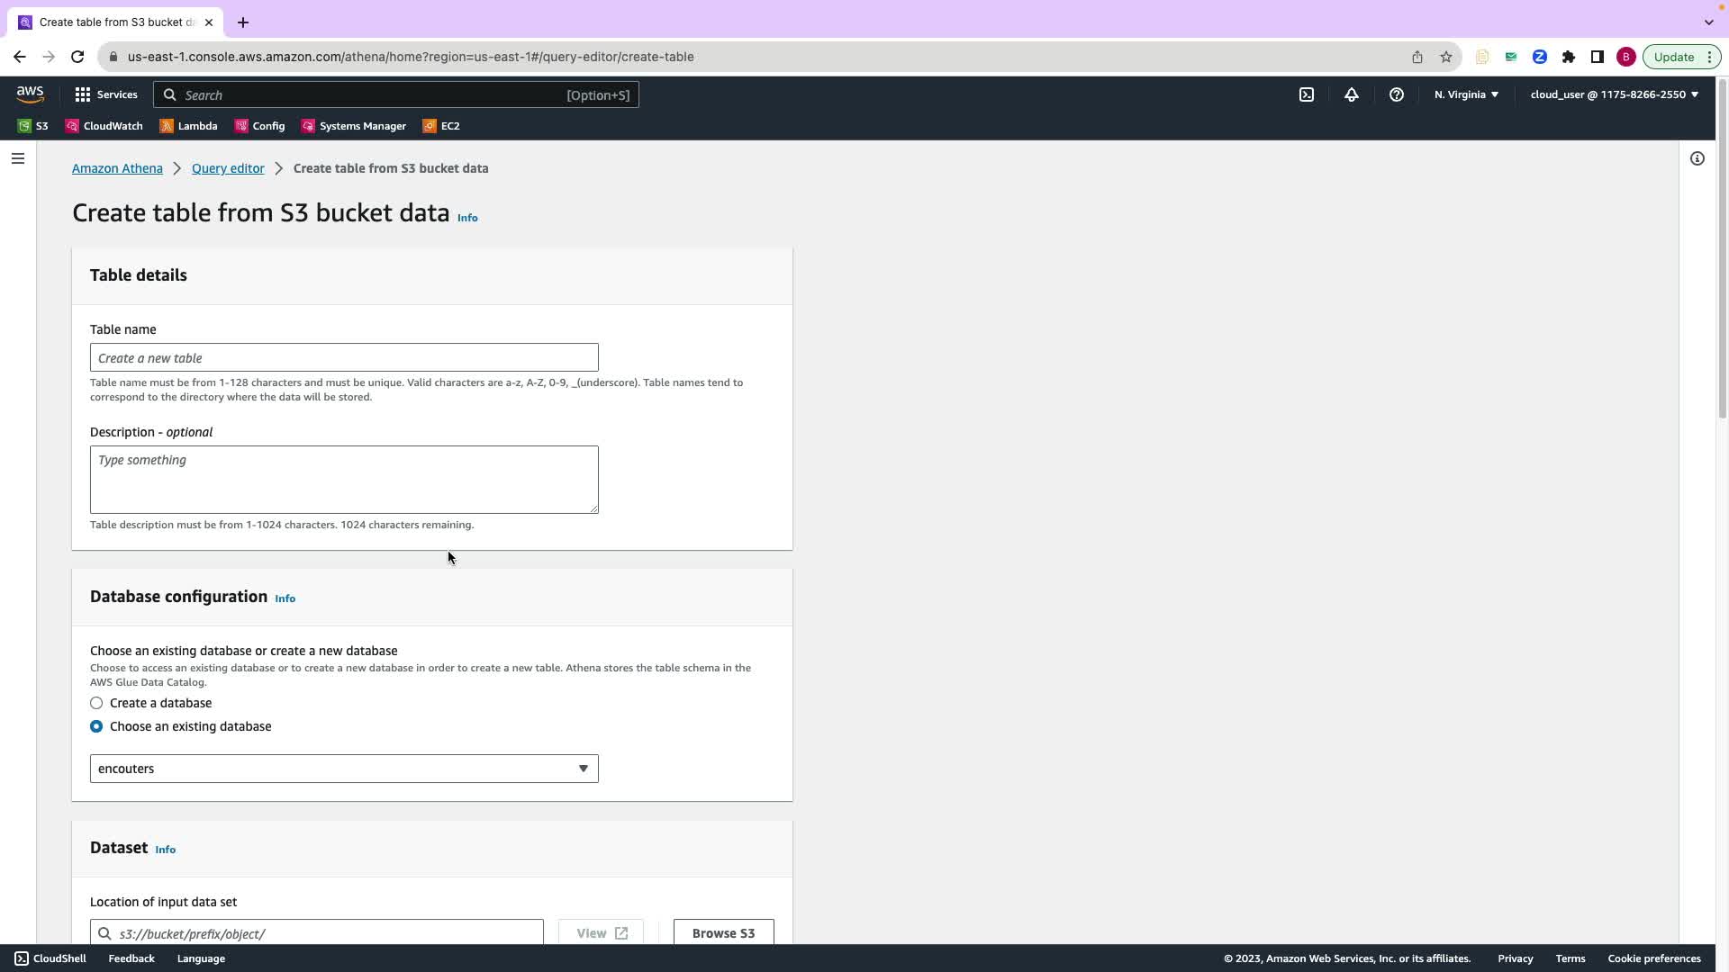
Task: Open the Systems Manager favorites shortcut
Action: point(354,126)
